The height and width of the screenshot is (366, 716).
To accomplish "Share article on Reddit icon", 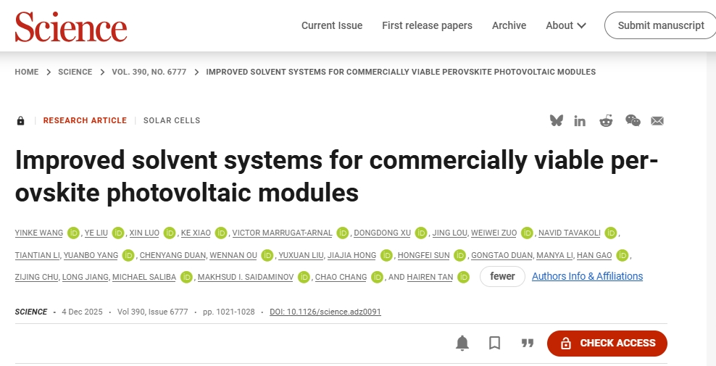I will pyautogui.click(x=606, y=121).
